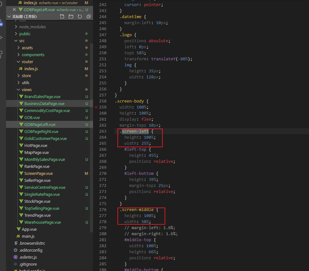Click the .screen-middle selector on line 276
Image resolution: width=309 pixels, height=271 pixels.
(136, 209)
